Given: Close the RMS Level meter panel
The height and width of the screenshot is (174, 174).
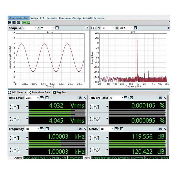Looking at the screenshot, I should 84,98.
